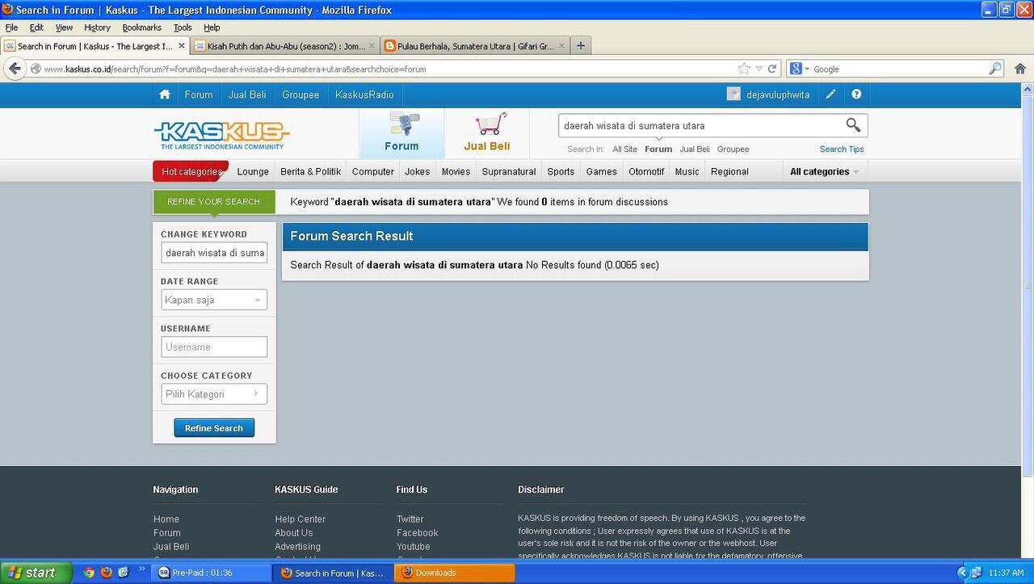Screen dimensions: 1034x584
Task: Open the Otomotif category
Action: [646, 171]
